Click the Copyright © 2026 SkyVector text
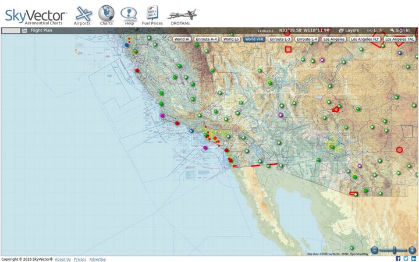This screenshot has width=419, height=262. point(27,259)
